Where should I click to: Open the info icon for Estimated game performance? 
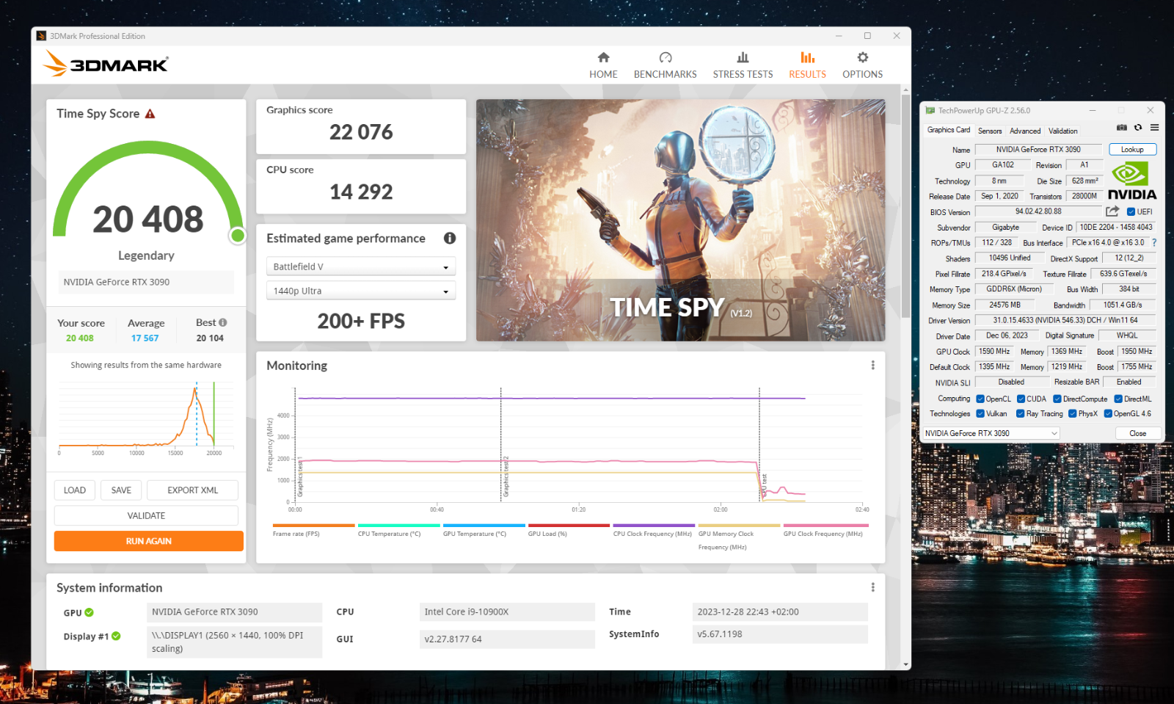pos(450,238)
